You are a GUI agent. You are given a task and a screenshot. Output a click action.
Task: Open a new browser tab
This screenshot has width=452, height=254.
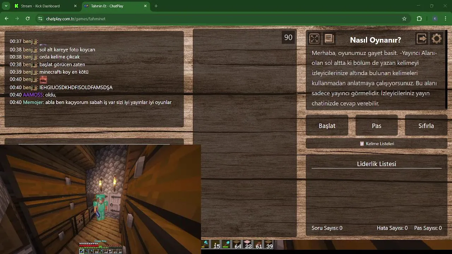click(x=156, y=6)
